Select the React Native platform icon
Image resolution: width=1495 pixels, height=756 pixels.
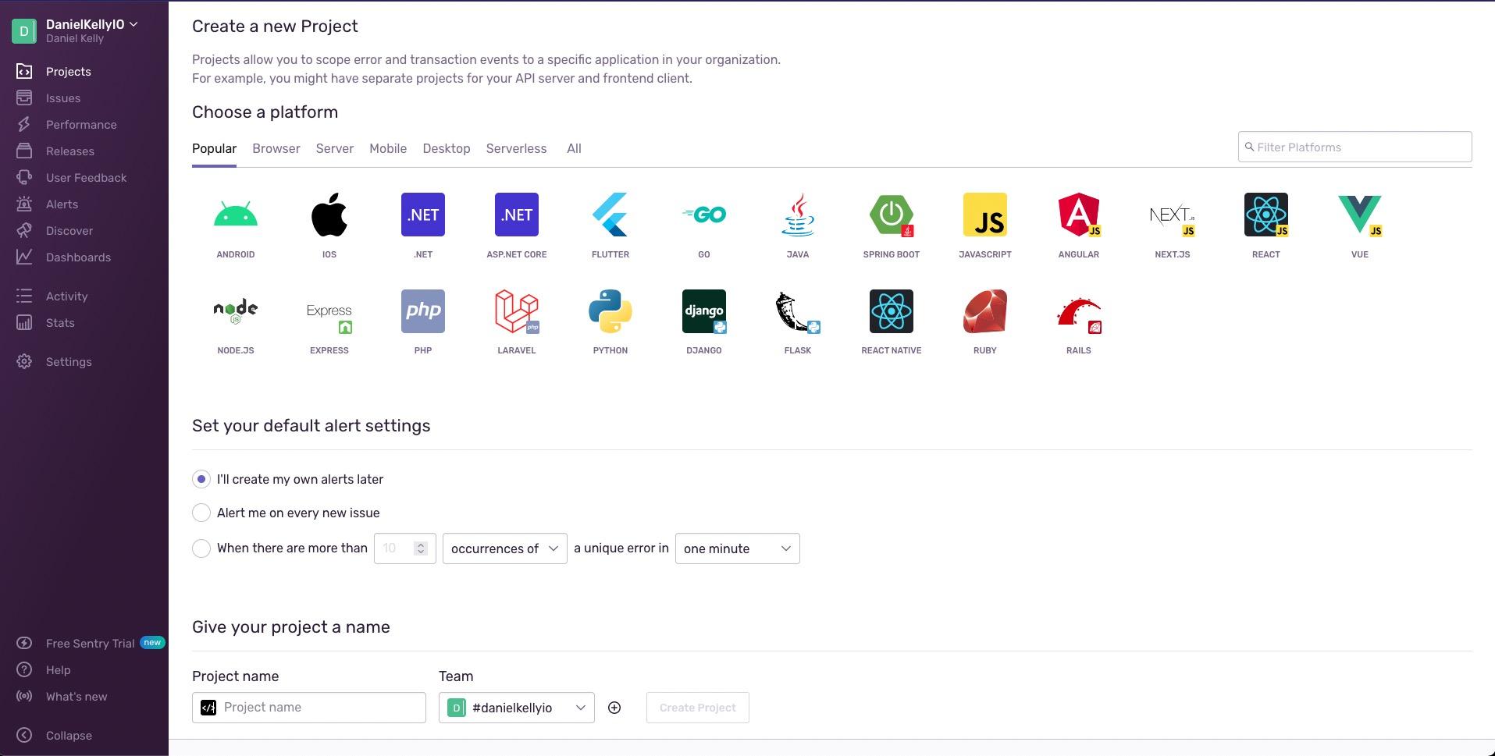point(891,311)
